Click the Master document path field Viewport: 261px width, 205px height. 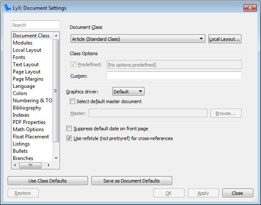click(x=148, y=113)
